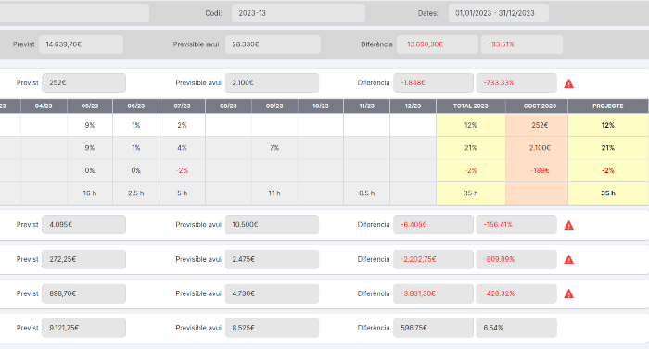Click the 04/23 column header

point(44,106)
